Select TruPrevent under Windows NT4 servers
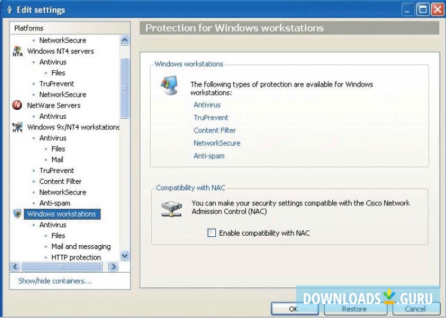Viewport: 446px width, 318px height. coord(57,84)
